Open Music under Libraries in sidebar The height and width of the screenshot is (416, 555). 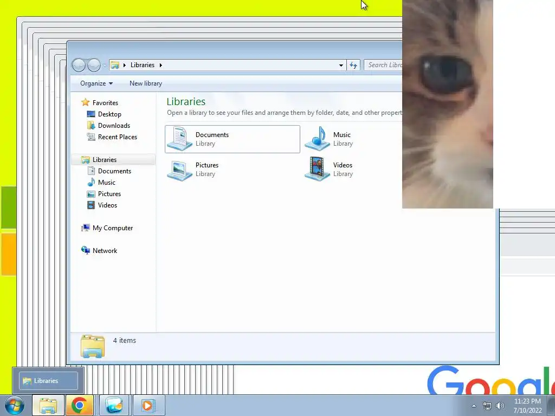107,183
